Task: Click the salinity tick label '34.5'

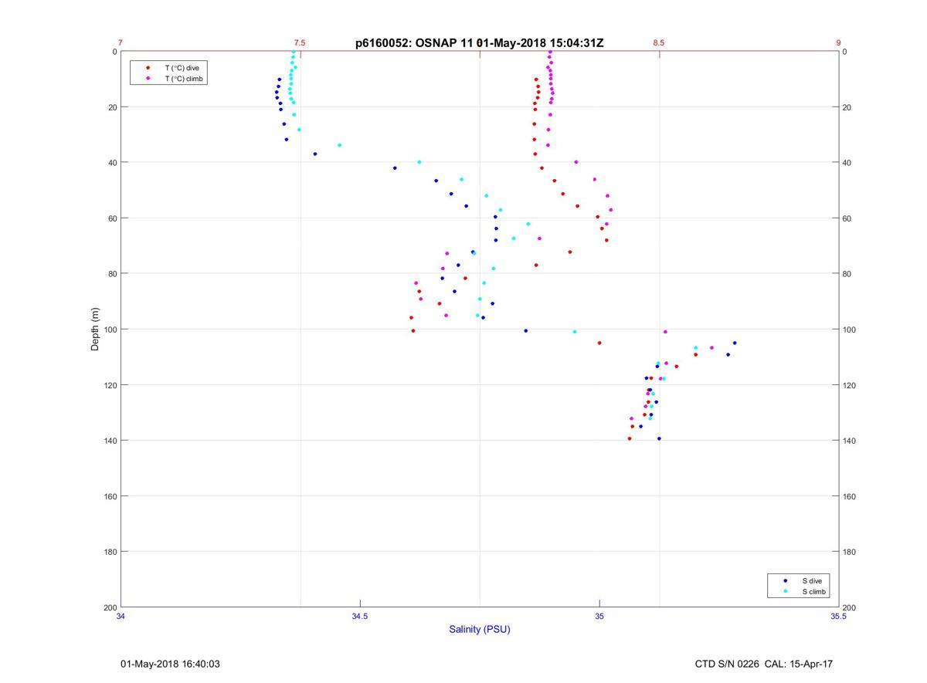Action: click(360, 616)
